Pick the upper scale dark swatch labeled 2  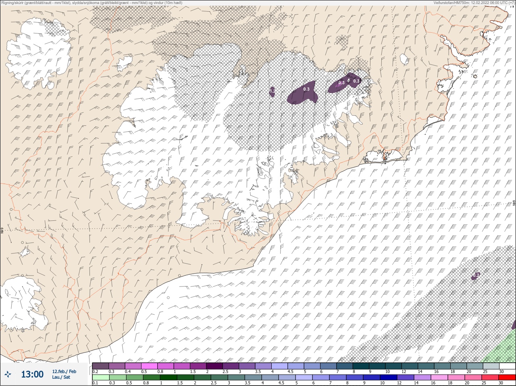pos(214,366)
